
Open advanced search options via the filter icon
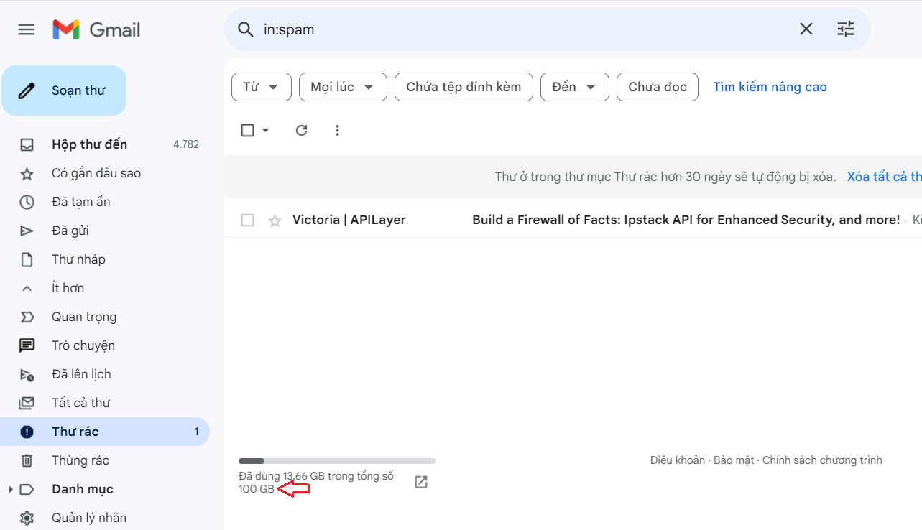[845, 29]
